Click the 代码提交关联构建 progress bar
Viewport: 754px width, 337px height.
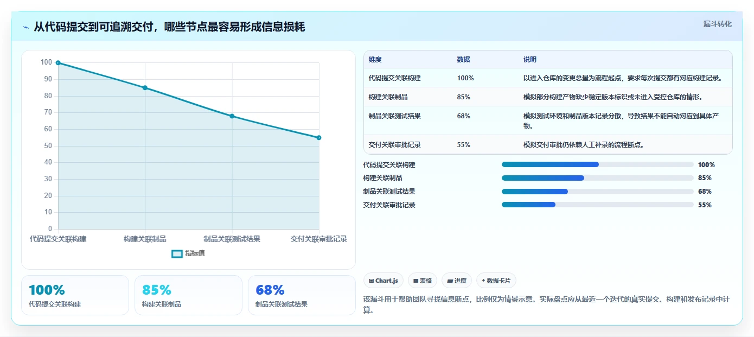(x=597, y=164)
